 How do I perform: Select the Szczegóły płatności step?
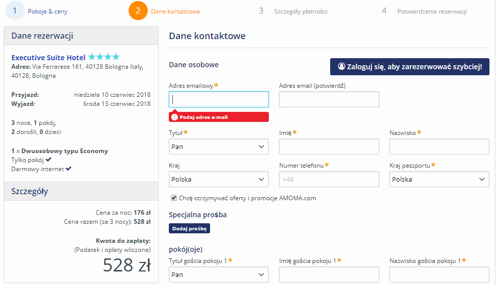click(301, 12)
